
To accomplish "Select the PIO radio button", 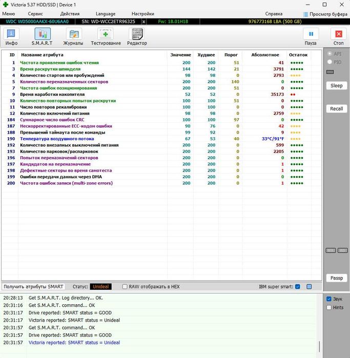I will tap(330, 62).
